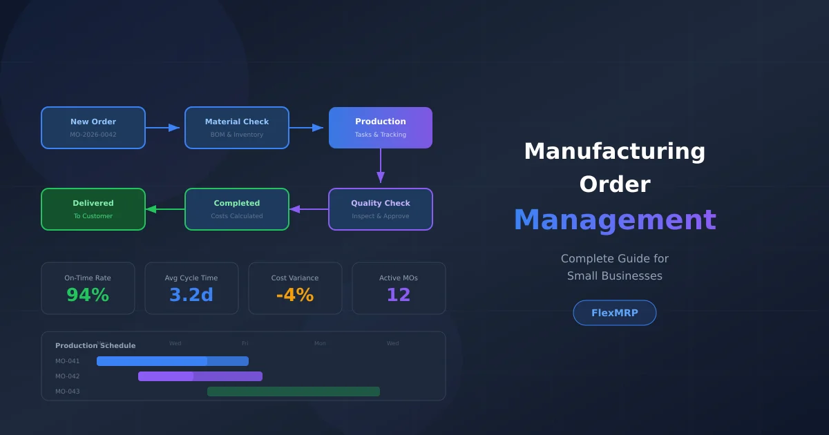
Task: Toggle the Cost Variance indicator
Action: pyautogui.click(x=295, y=288)
